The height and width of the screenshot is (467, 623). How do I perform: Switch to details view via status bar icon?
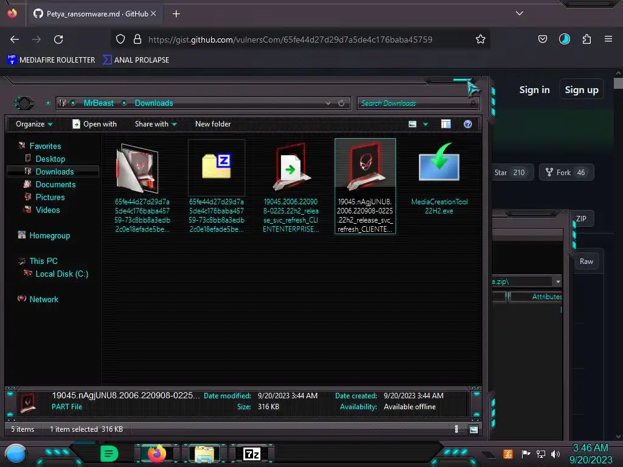456,429
